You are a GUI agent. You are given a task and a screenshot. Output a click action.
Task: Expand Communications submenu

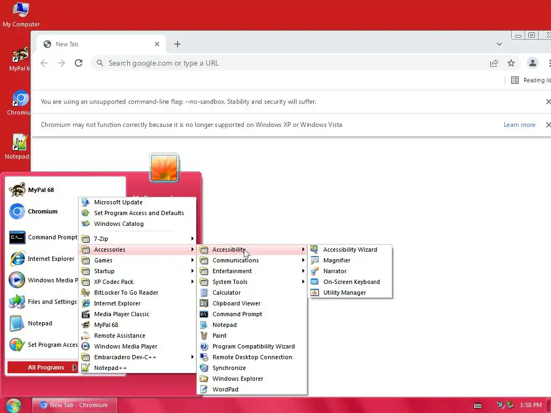(x=252, y=260)
